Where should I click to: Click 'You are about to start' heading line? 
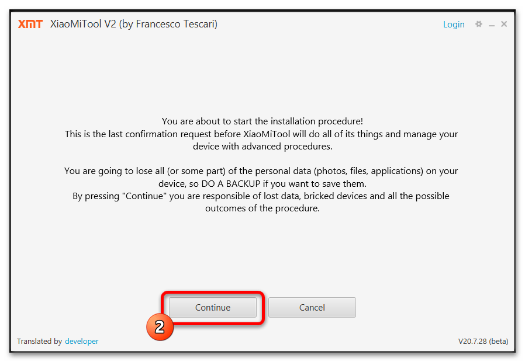[x=262, y=121]
